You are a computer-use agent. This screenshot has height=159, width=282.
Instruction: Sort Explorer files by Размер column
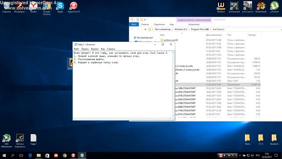(x=252, y=35)
